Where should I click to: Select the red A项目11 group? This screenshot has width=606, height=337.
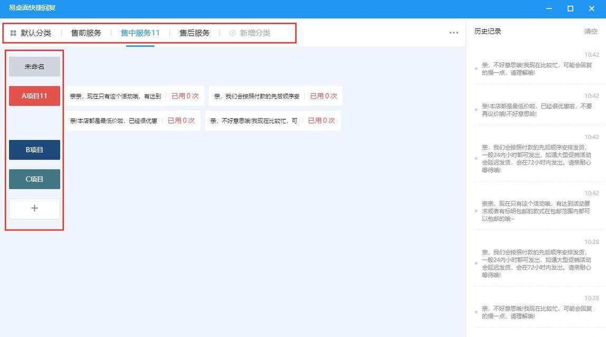[34, 96]
